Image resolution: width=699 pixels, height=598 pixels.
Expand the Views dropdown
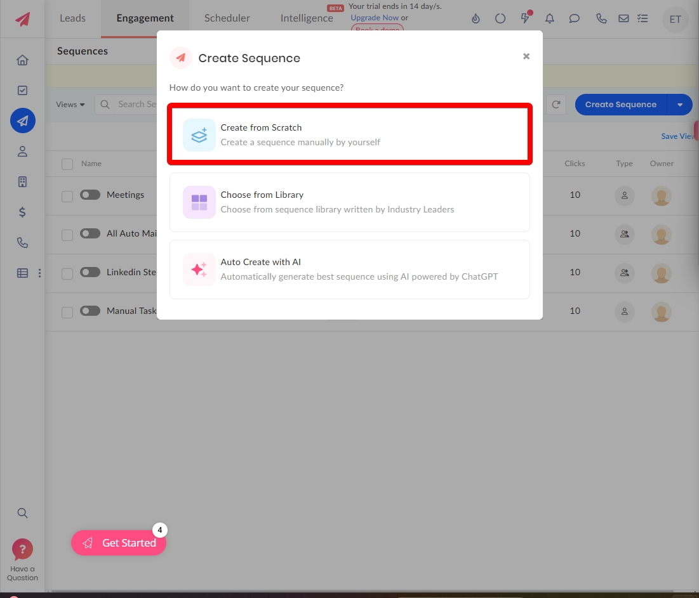tap(70, 105)
